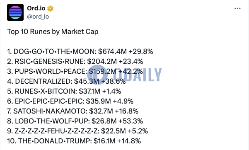Click the RSIC•GENESIS•RUNE entry
The width and height of the screenshot is (249, 150).
coord(75,61)
